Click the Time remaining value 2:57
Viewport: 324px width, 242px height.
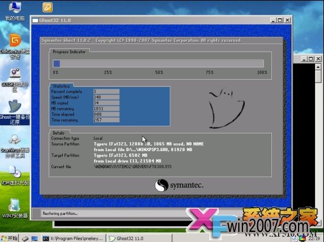(106, 120)
